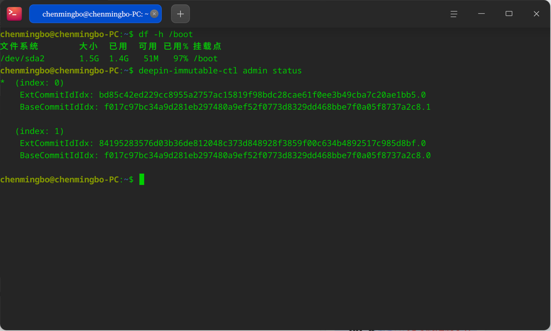The height and width of the screenshot is (331, 551).
Task: Click the green cursor at the prompt
Action: coord(142,179)
